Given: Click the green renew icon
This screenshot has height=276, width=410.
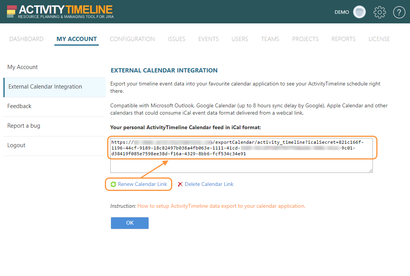Looking at the screenshot, I should pos(113,184).
